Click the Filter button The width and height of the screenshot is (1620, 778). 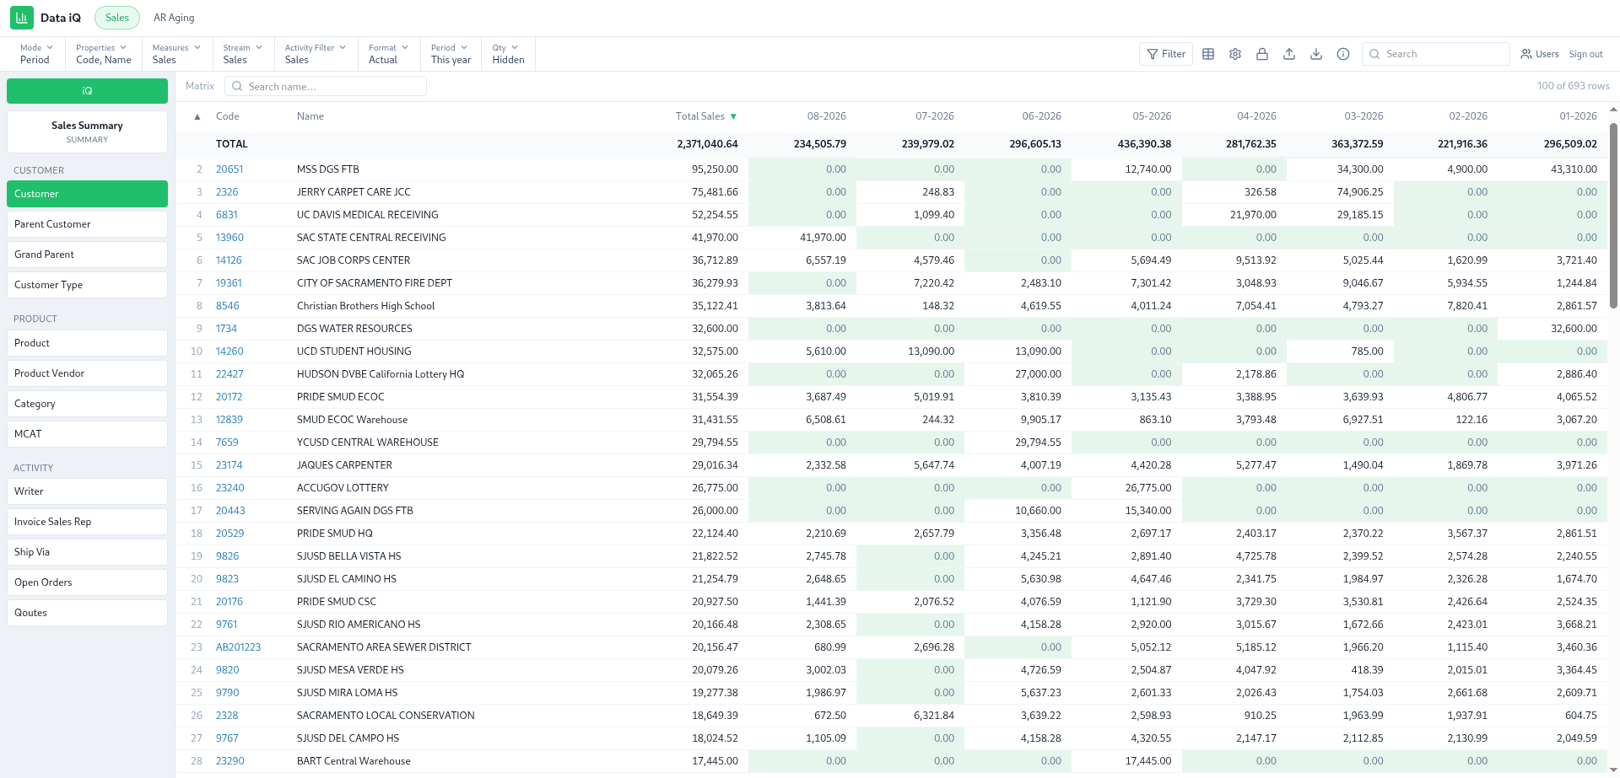[x=1166, y=54]
